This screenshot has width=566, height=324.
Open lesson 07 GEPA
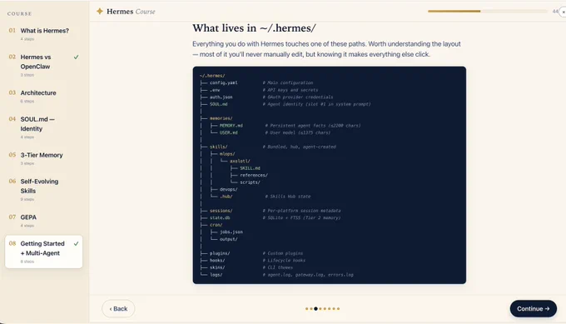pos(43,221)
